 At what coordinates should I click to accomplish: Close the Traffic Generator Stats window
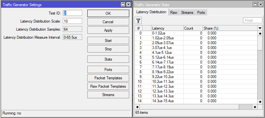(260, 5)
